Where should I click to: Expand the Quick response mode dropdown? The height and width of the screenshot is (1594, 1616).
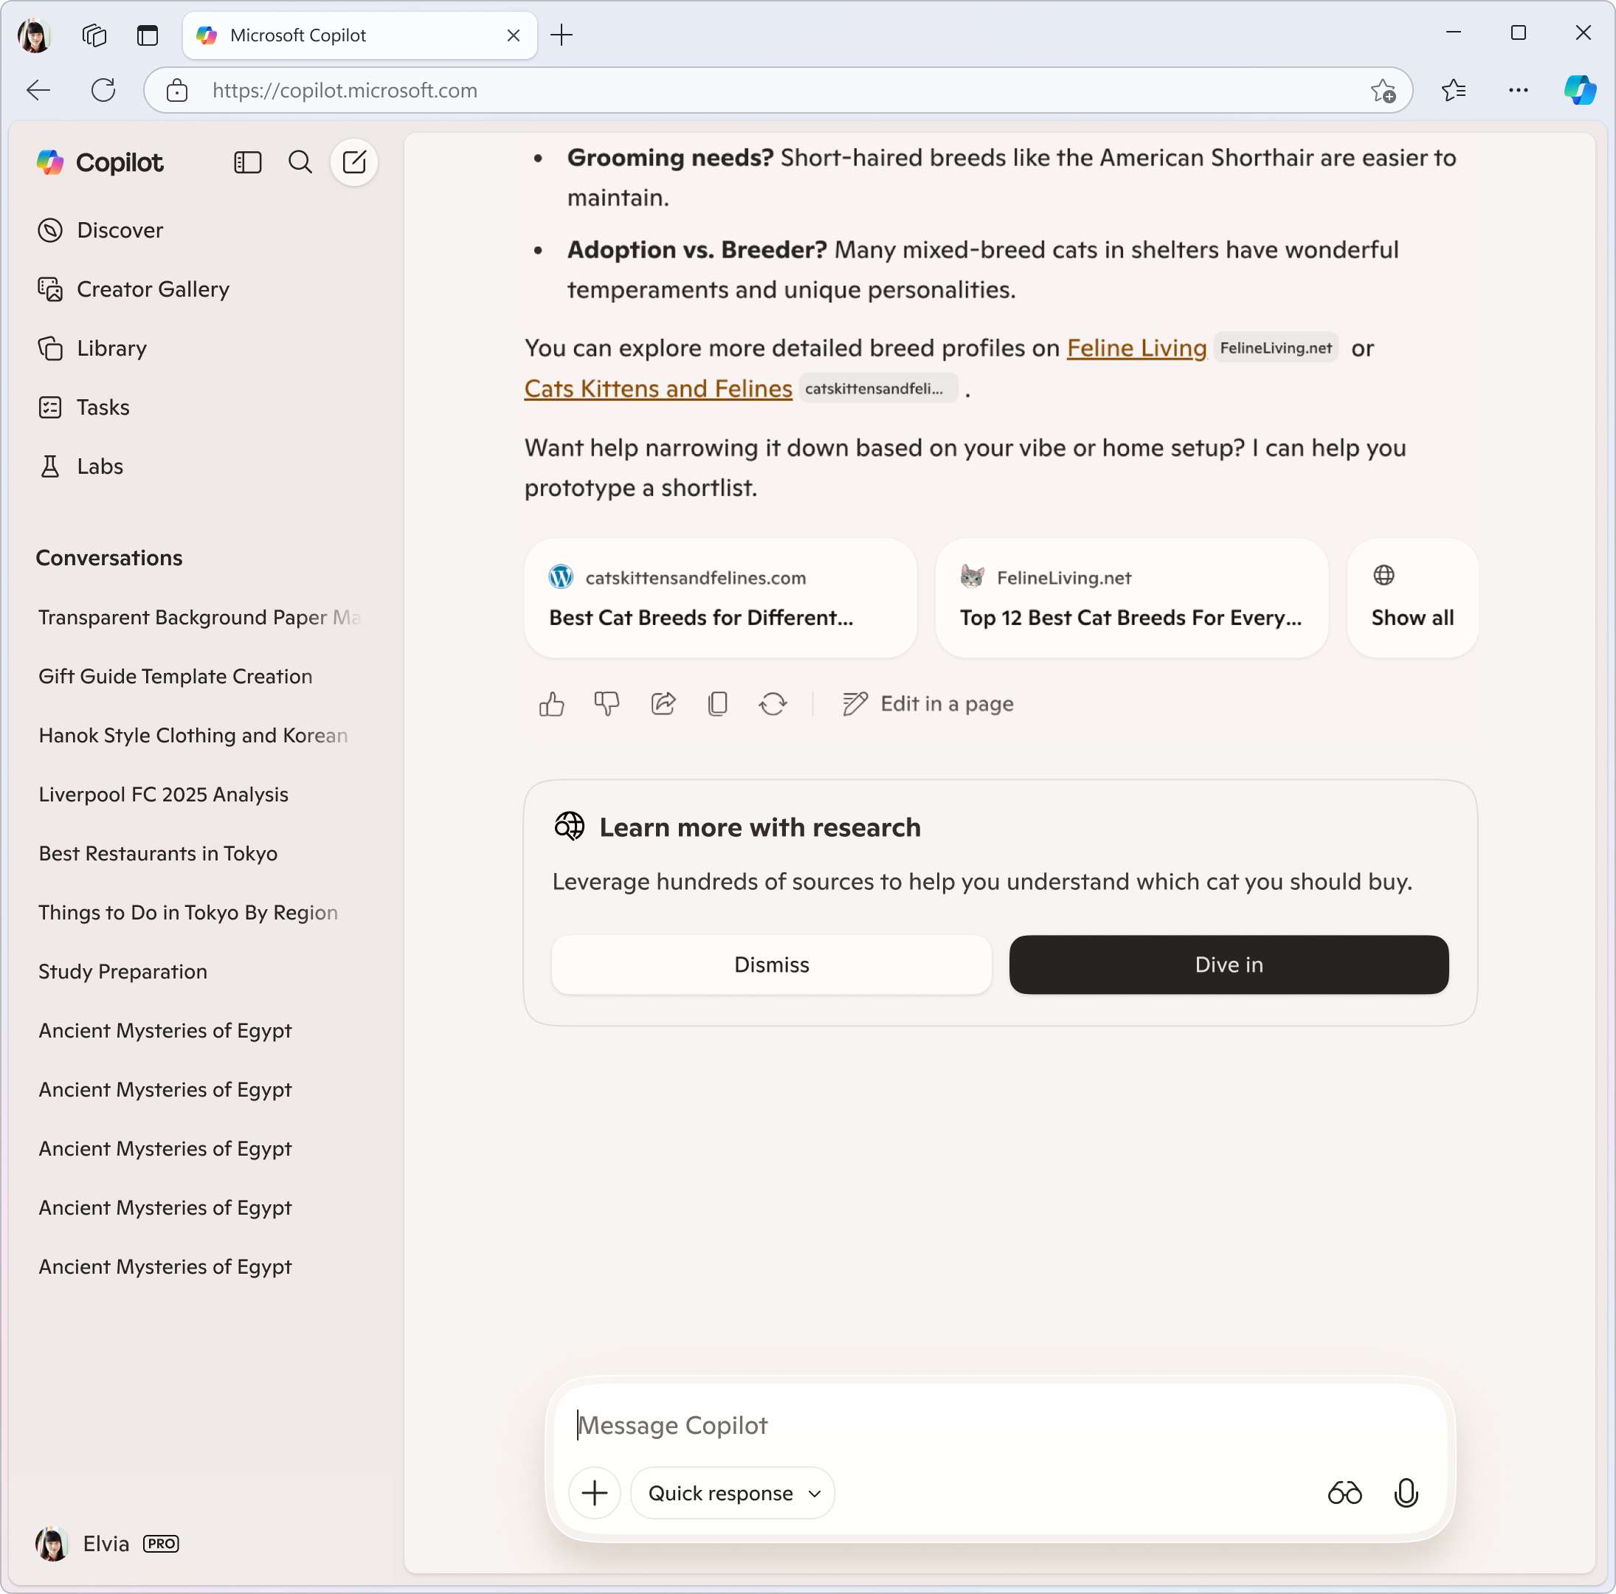[733, 1493]
